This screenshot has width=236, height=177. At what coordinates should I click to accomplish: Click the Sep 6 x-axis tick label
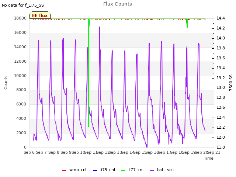click(29, 152)
